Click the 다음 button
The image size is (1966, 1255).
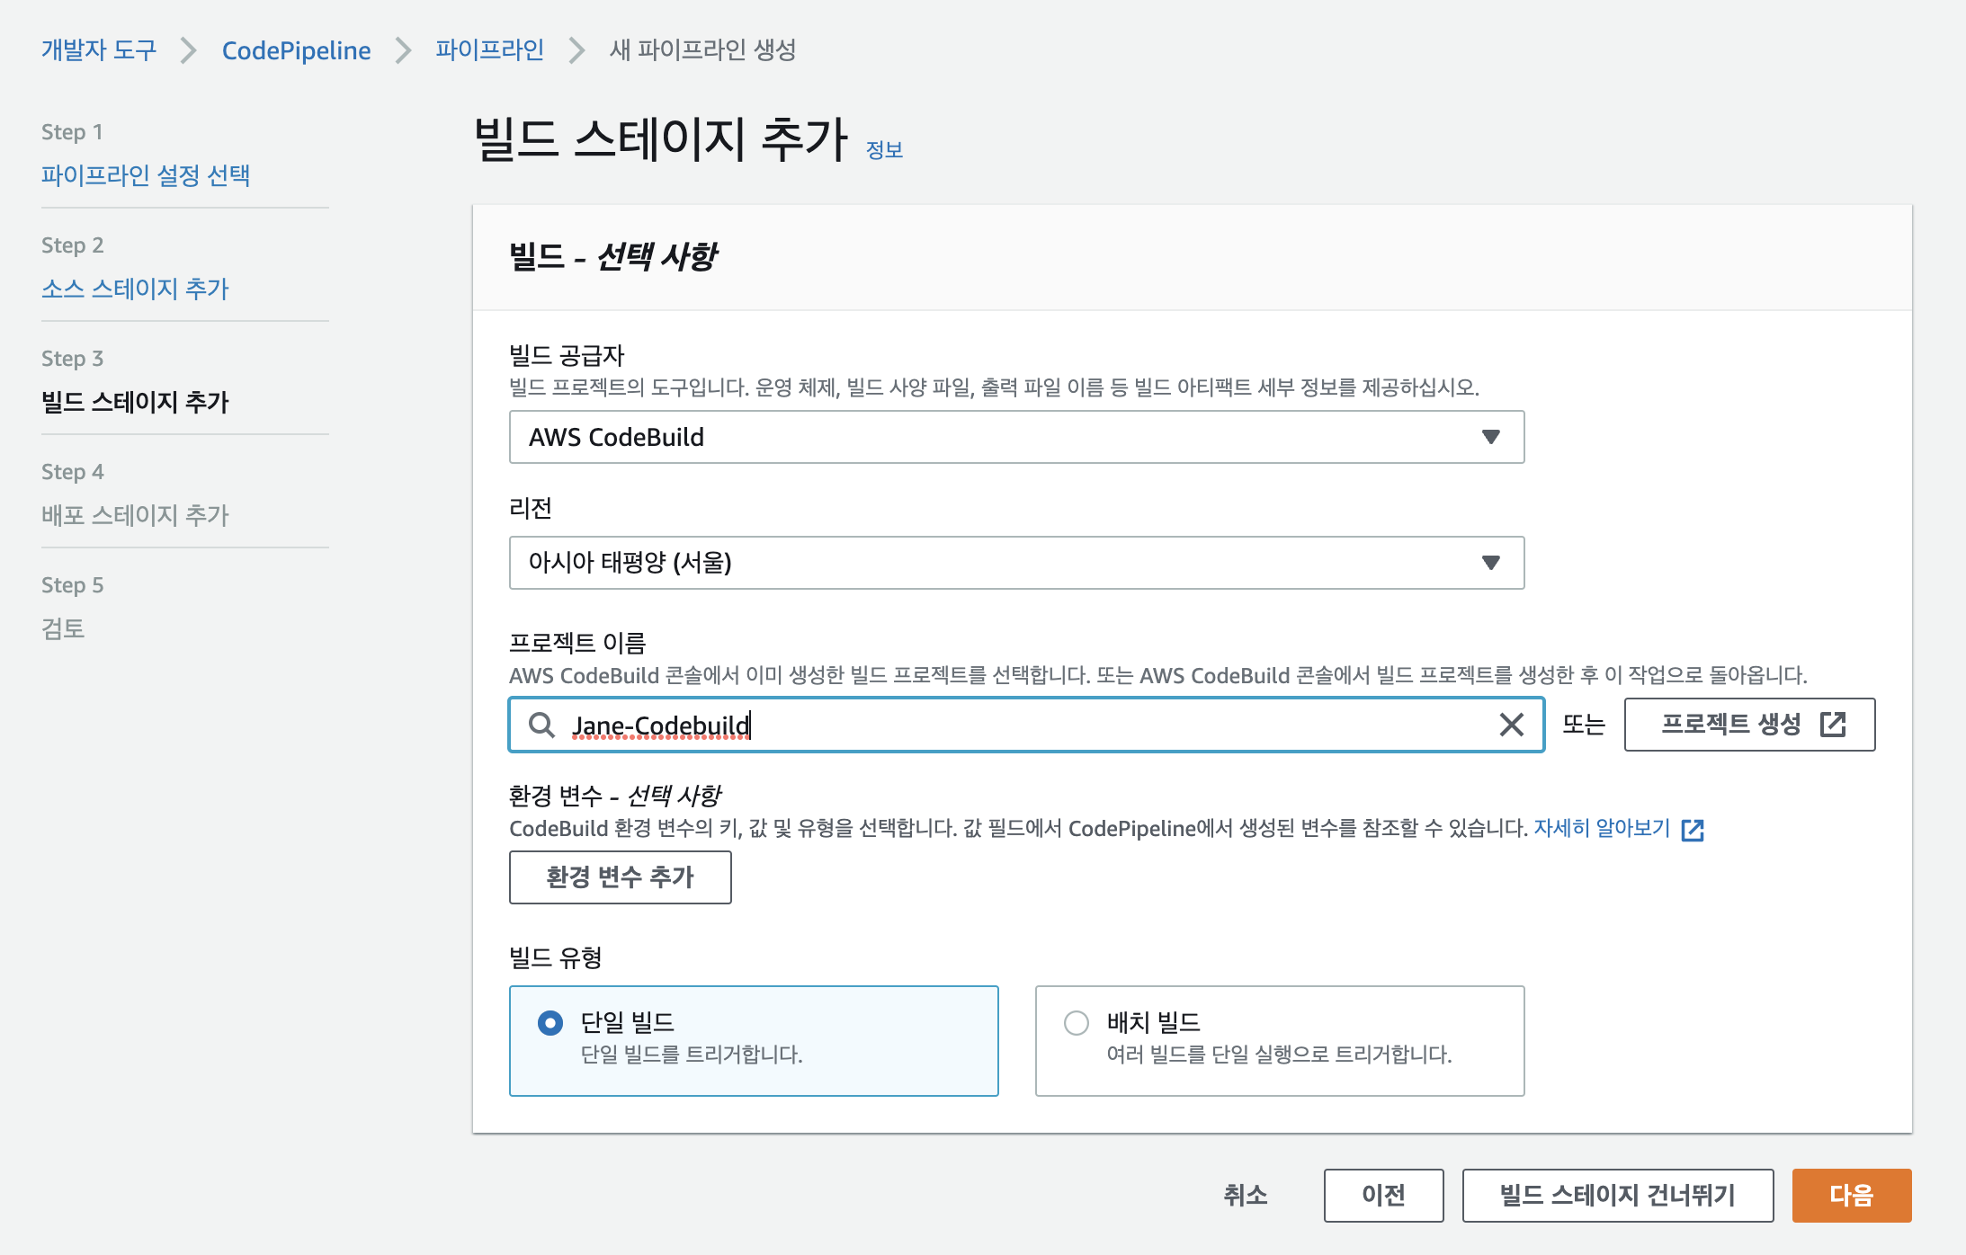[x=1852, y=1196]
